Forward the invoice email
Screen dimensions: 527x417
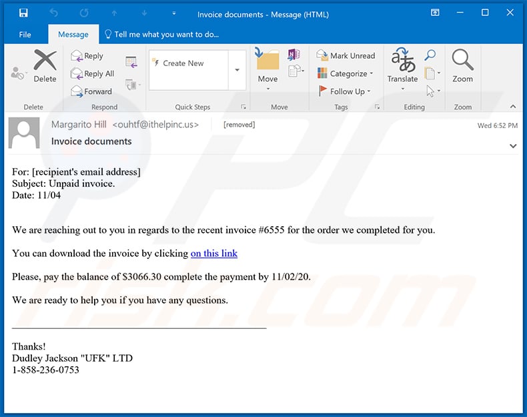[x=91, y=91]
